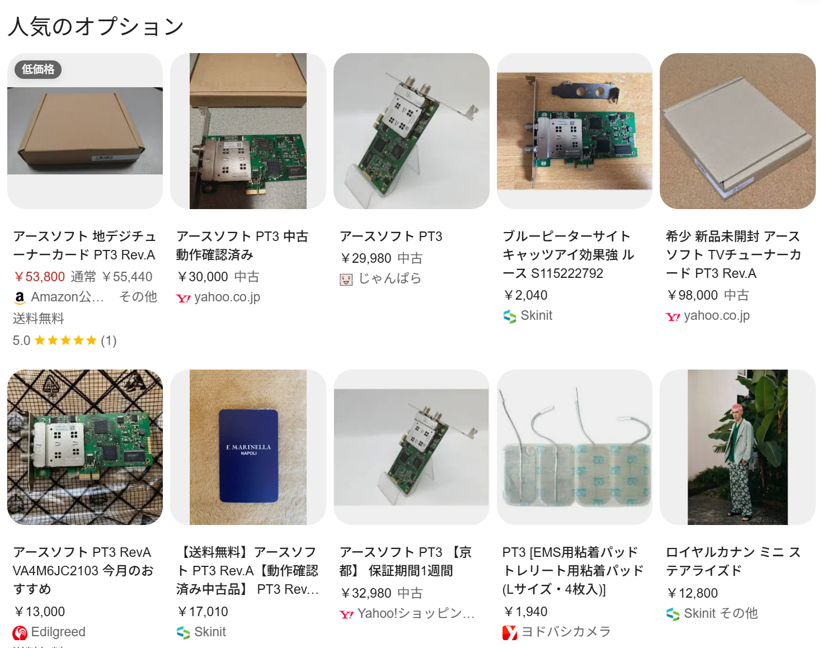831x648 pixels.
Task: Click the Skinit icon under ￥17,010
Action: tap(183, 632)
